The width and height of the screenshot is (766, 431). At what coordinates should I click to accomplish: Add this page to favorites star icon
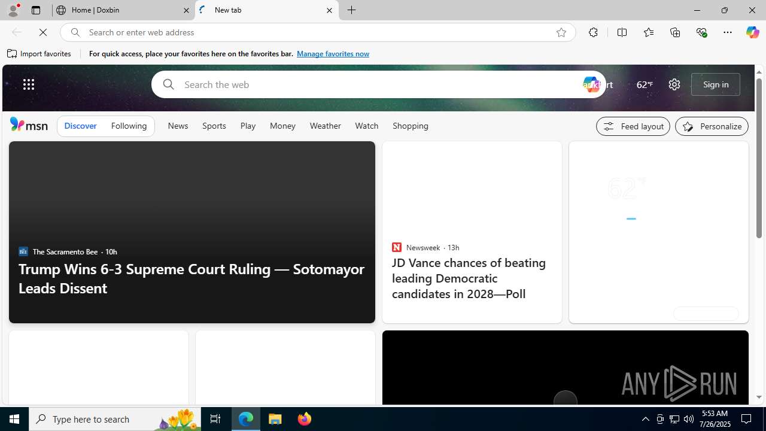click(561, 32)
